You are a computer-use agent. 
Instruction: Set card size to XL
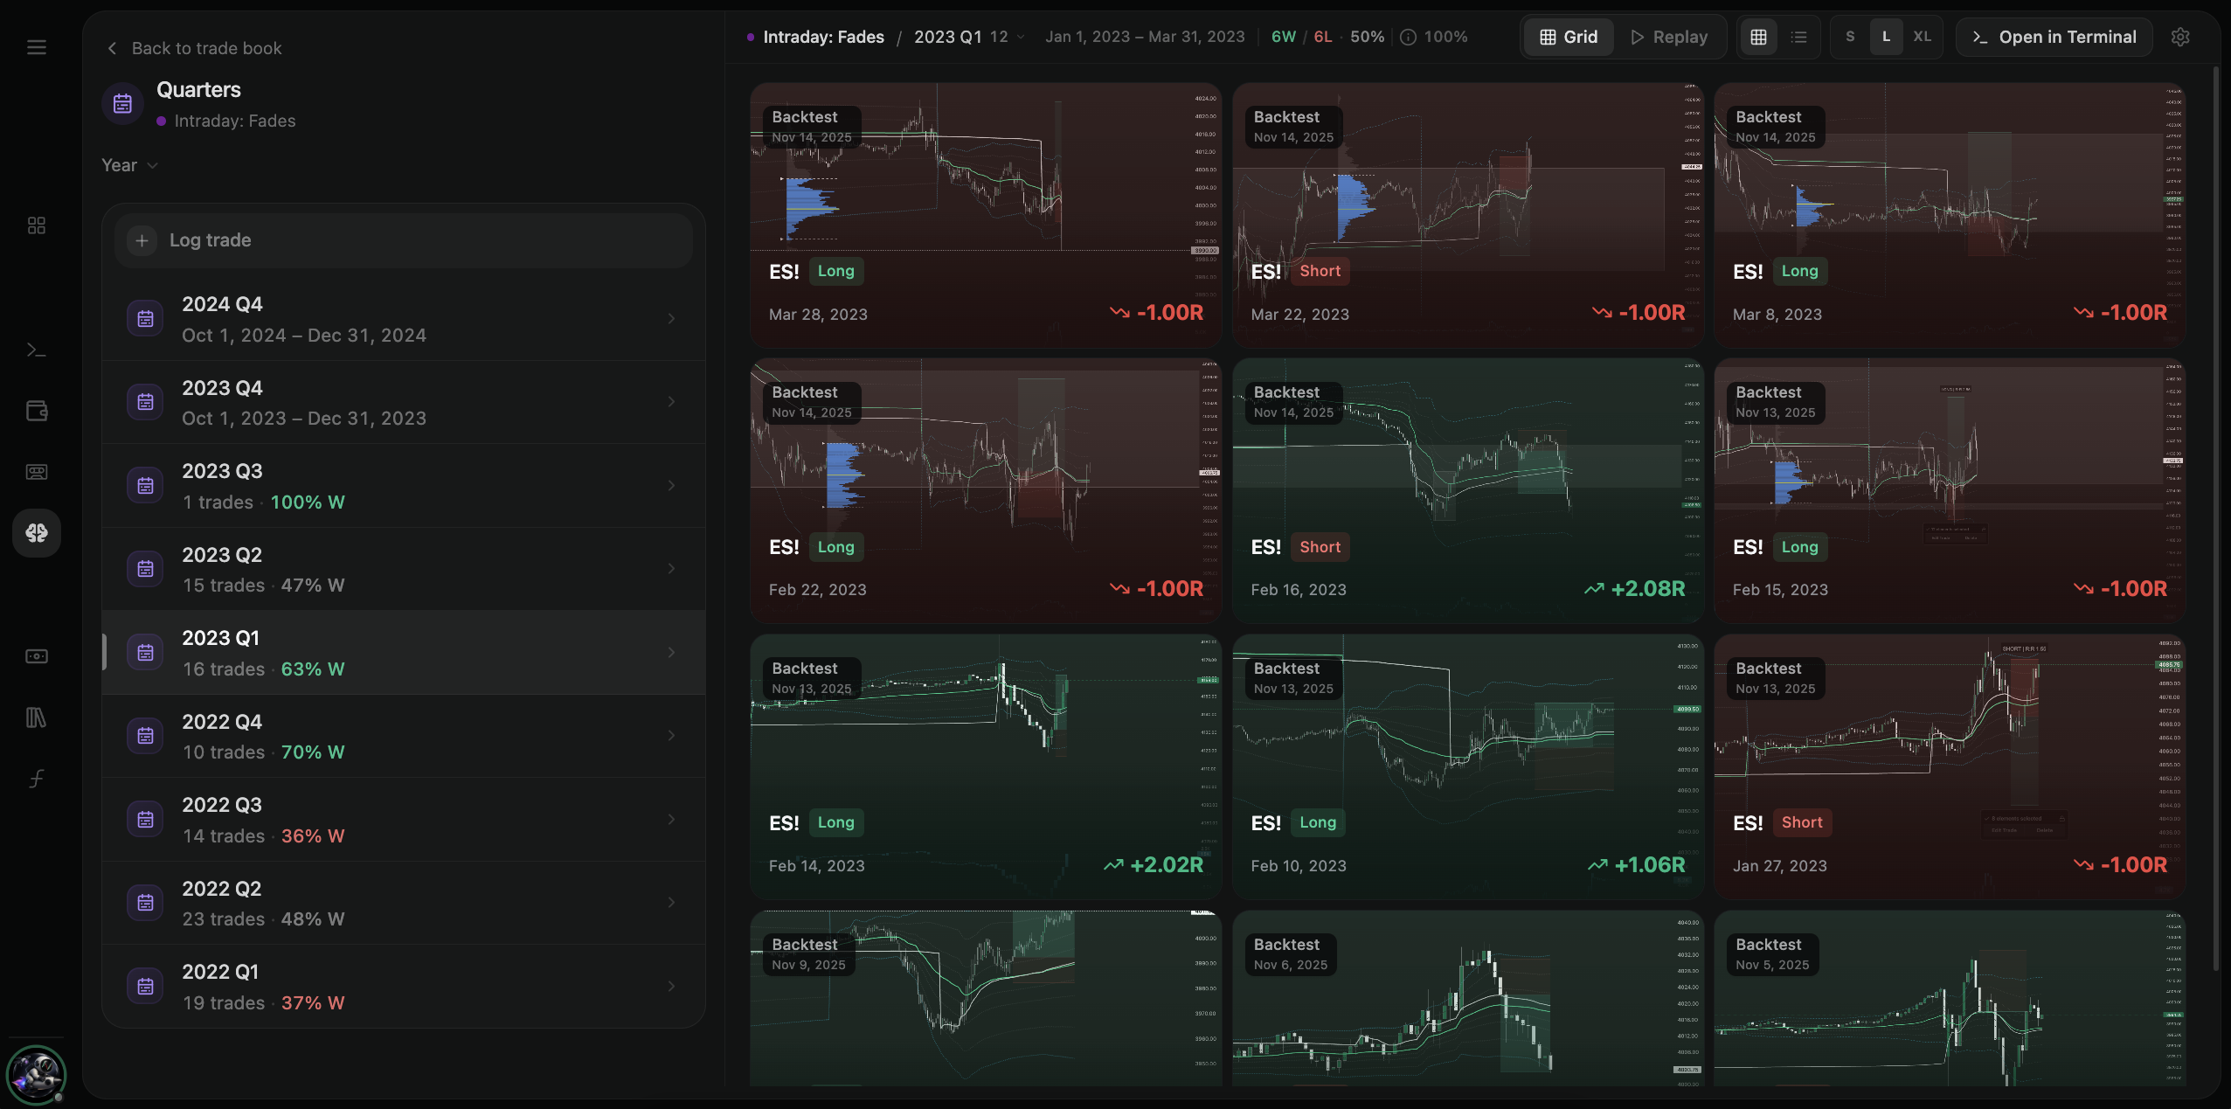coord(1923,37)
